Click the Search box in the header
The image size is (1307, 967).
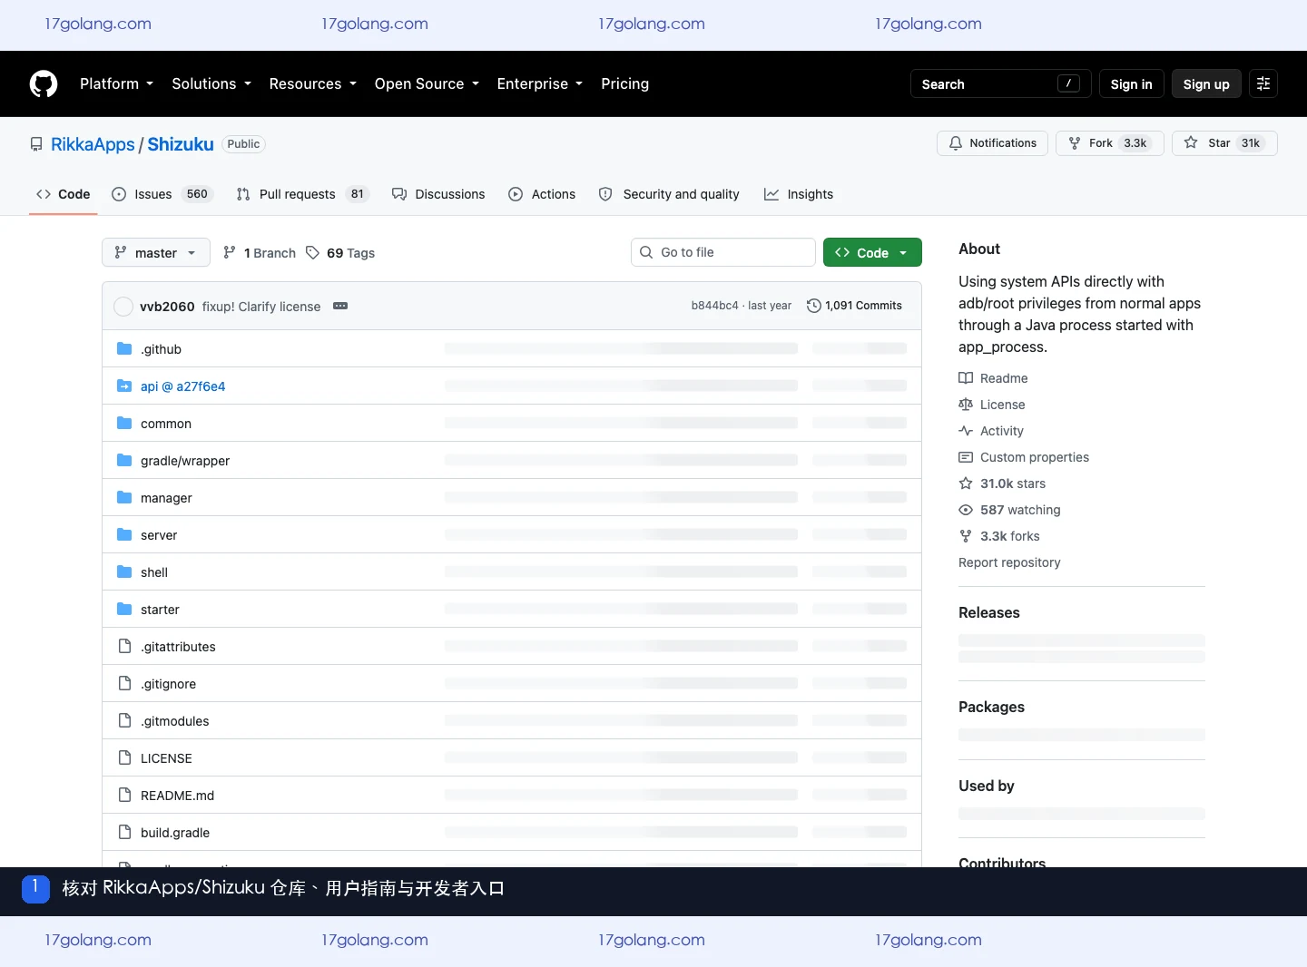tap(999, 83)
